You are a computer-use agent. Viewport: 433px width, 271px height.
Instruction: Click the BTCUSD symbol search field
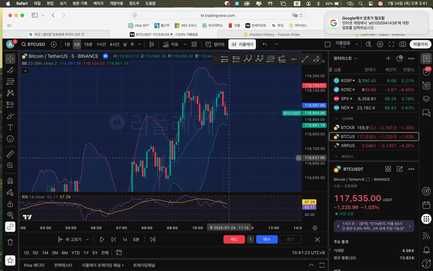33,44
